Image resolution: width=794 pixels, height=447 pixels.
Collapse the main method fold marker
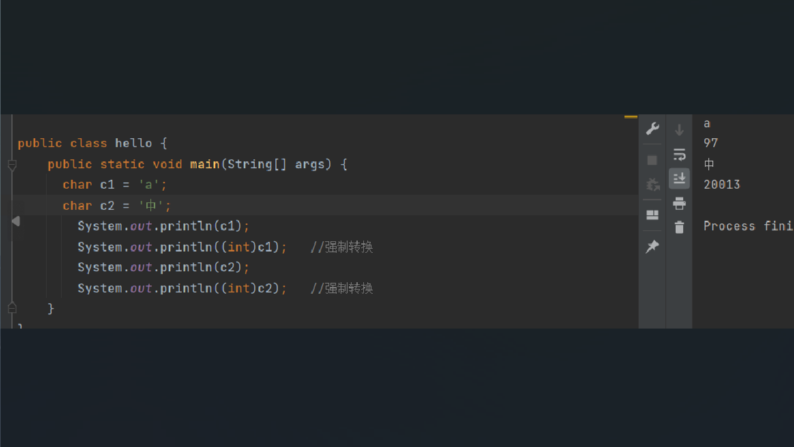[12, 165]
